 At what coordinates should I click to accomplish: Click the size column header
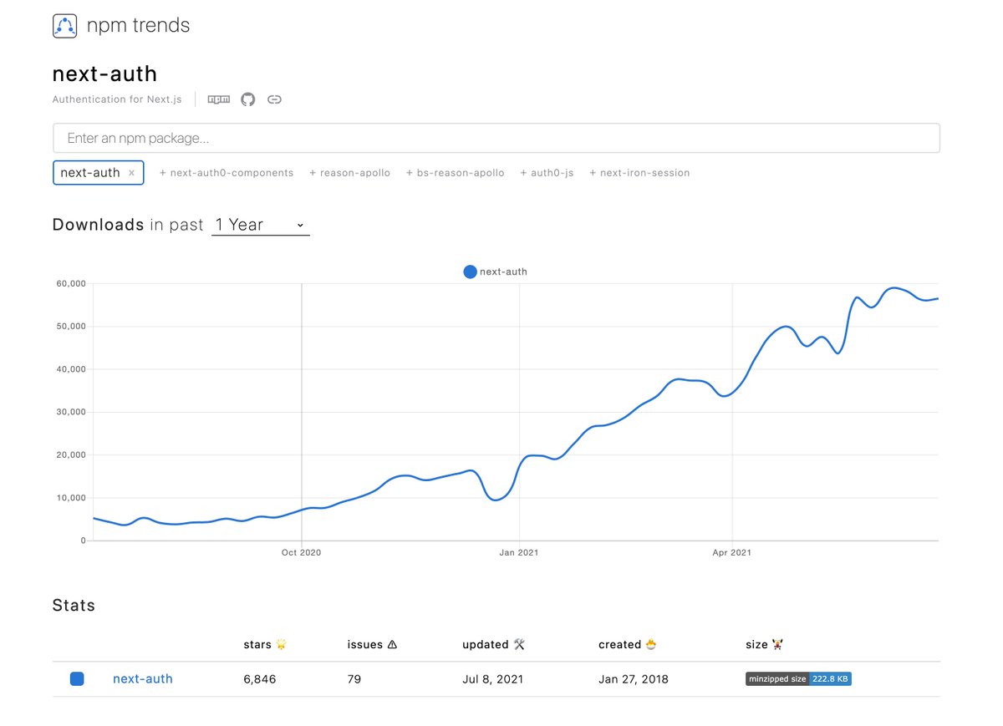[x=764, y=644]
